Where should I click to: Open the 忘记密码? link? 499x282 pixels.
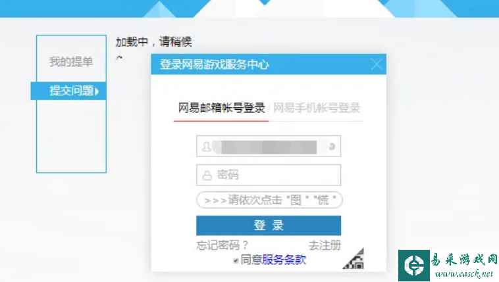(222, 245)
